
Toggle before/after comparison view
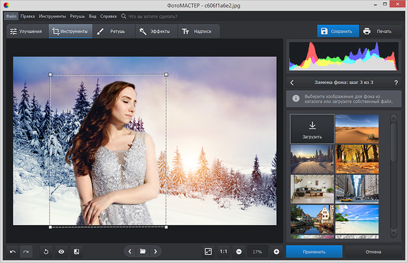(x=77, y=252)
